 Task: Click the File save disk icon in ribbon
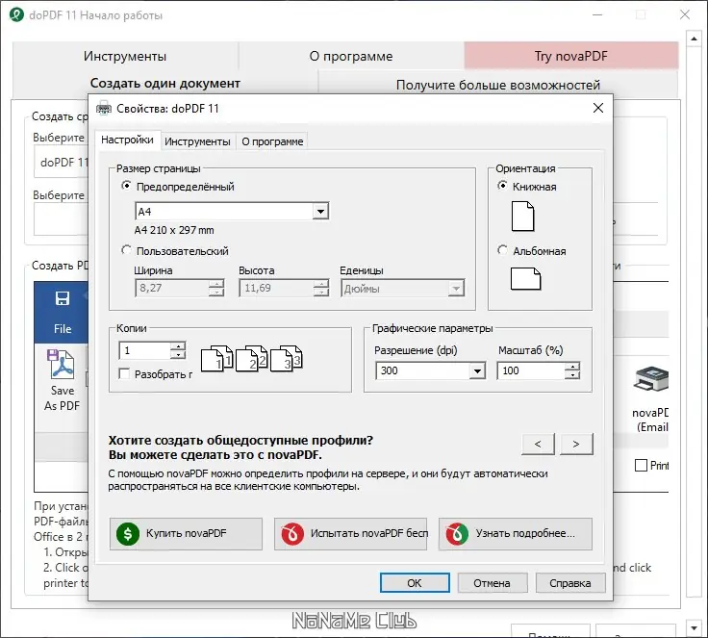coord(63,298)
